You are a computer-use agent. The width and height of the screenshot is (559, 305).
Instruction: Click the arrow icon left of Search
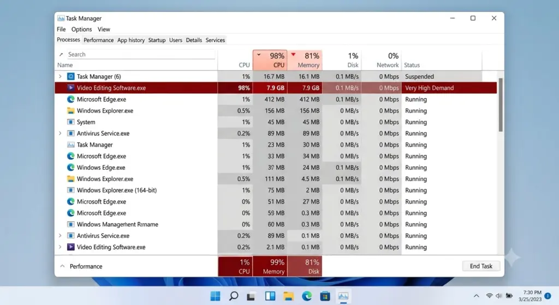pos(61,55)
